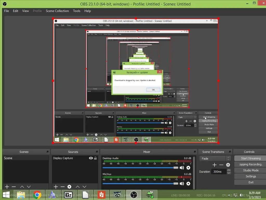This screenshot has width=266, height=200.
Task: Pop out the Sources dock panel
Action: point(97,152)
